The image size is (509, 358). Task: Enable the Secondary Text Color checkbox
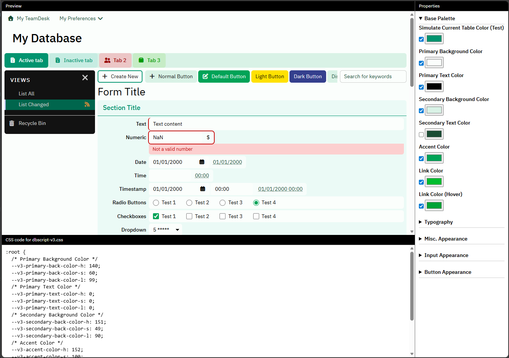point(421,135)
